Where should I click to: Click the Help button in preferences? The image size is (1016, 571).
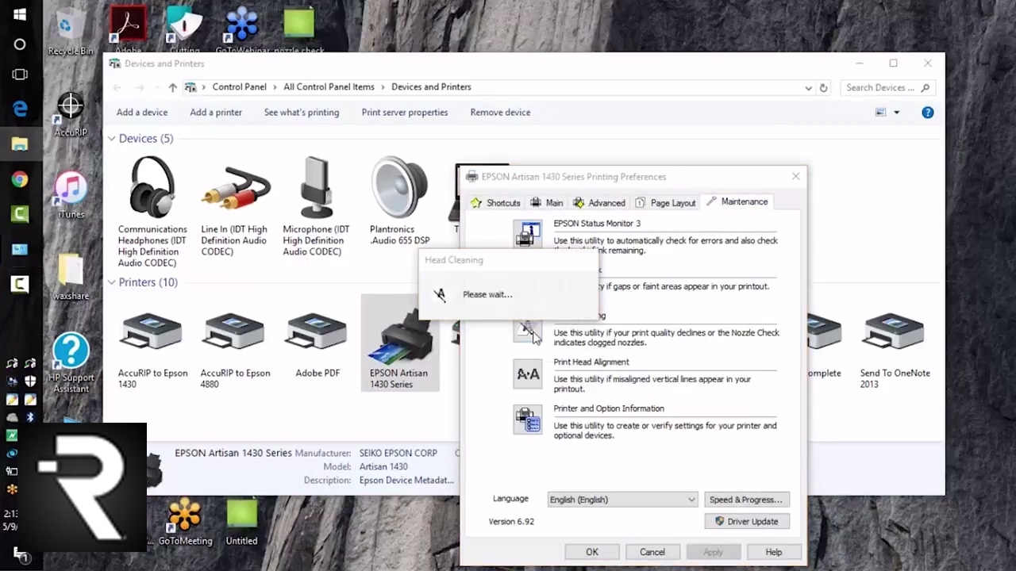click(774, 552)
